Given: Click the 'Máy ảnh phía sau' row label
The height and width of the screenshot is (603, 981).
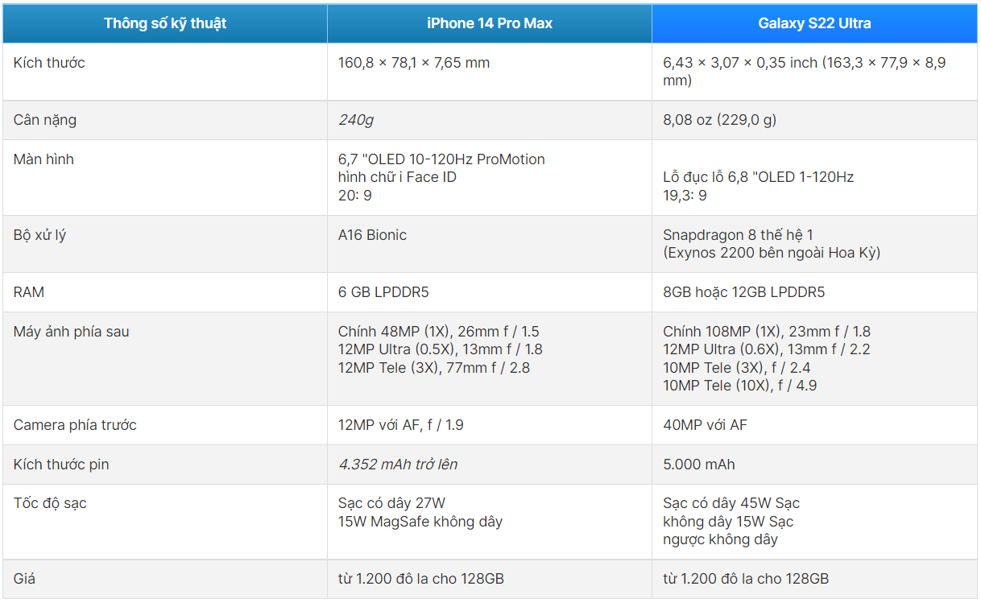Looking at the screenshot, I should 71,332.
